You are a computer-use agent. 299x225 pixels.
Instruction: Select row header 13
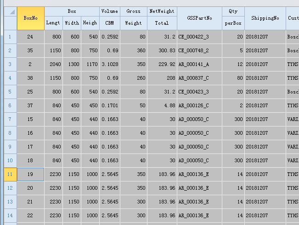point(10,202)
